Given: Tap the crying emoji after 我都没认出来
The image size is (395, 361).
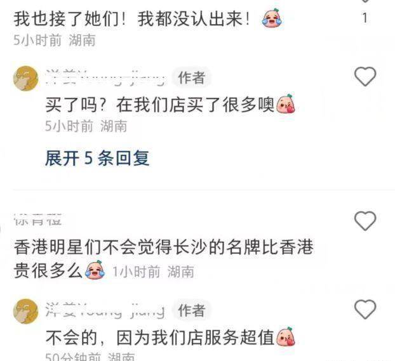Looking at the screenshot, I should [272, 18].
